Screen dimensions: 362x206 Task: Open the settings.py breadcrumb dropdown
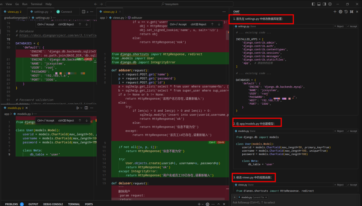coord(43,17)
